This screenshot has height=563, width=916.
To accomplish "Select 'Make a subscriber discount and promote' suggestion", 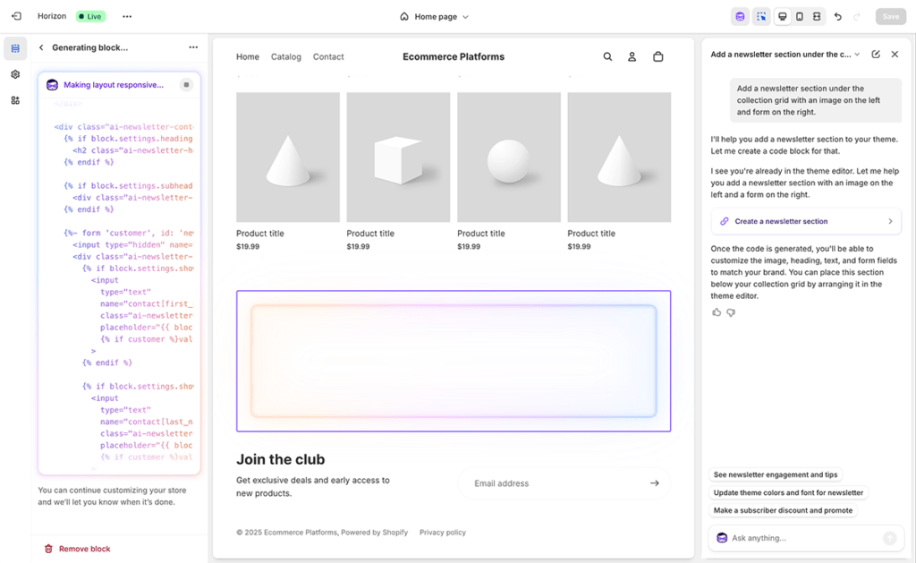I will (x=783, y=510).
